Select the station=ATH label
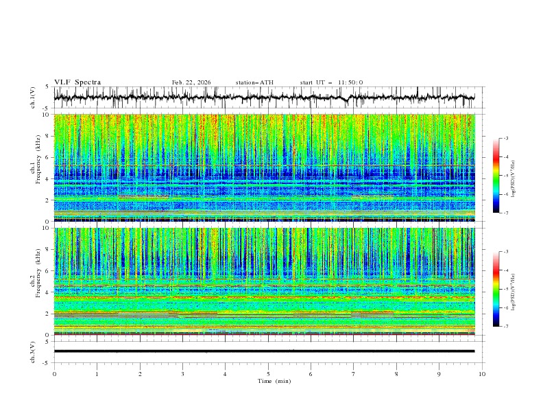This screenshot has width=543, height=420. pos(254,82)
